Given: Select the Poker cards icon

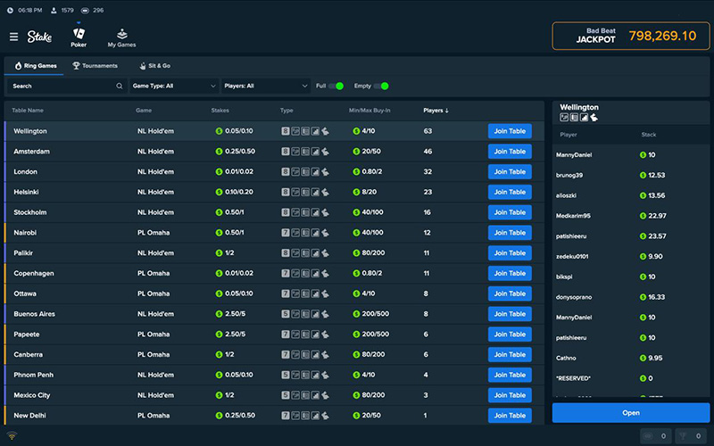Looking at the screenshot, I should click(79, 34).
